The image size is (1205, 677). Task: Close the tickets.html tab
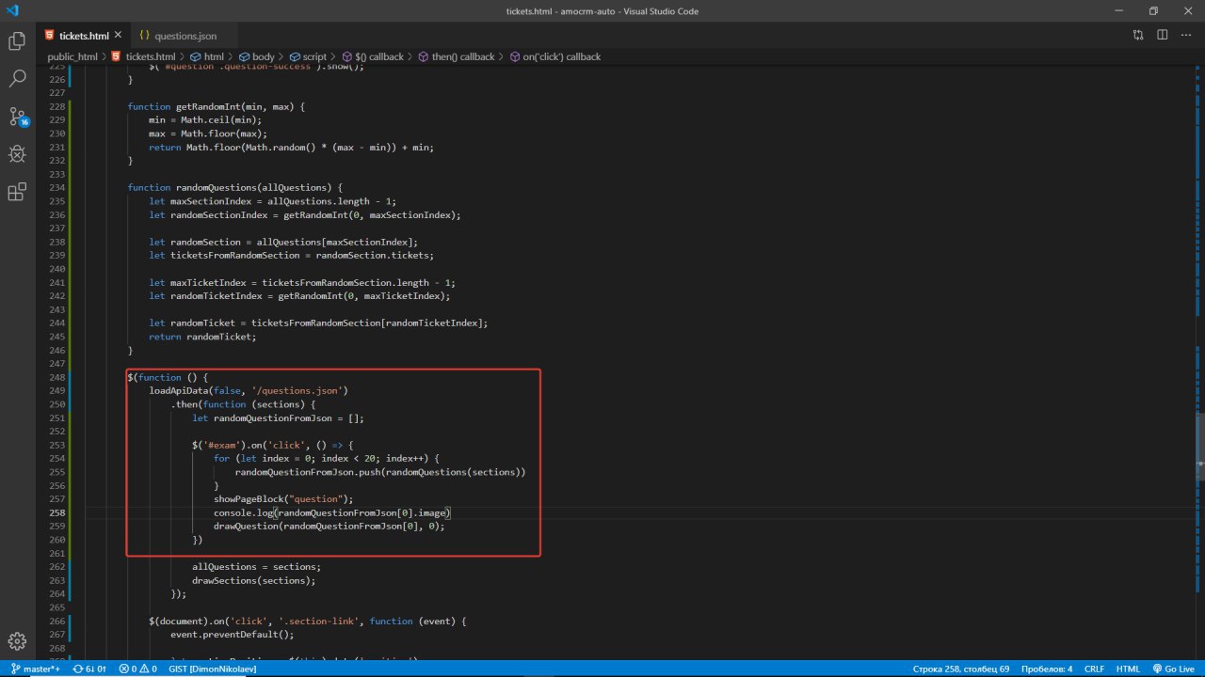119,36
